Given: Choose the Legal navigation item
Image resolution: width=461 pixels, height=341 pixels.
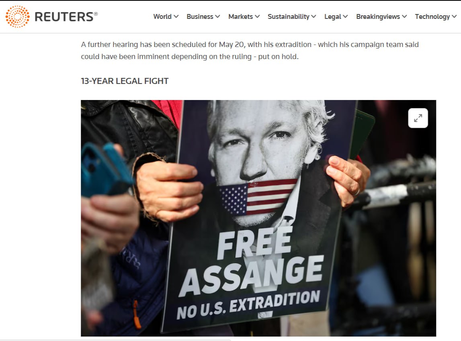Looking at the screenshot, I should point(332,17).
